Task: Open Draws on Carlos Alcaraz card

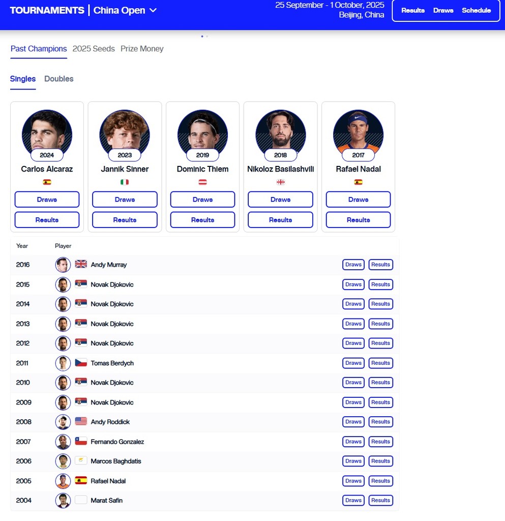Action: tap(47, 199)
